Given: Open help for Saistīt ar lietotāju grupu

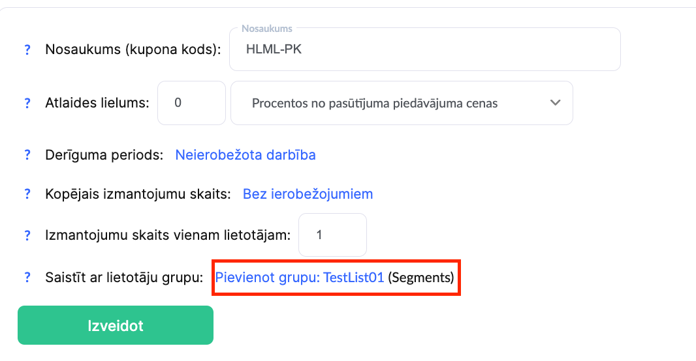Looking at the screenshot, I should click(x=27, y=278).
